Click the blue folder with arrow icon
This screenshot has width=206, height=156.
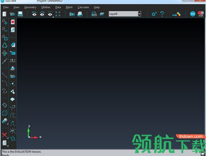pos(13,53)
